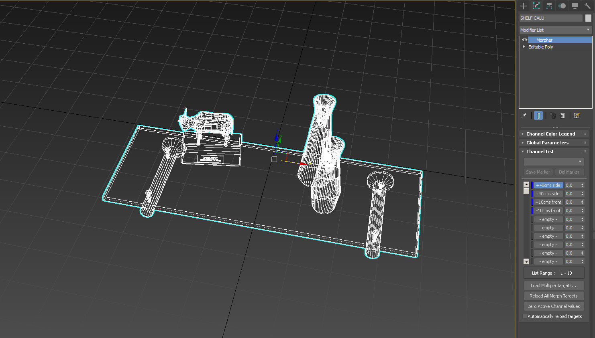Screen dimensions: 595x338
Task: Click blue color indicator of +40cms side
Action: (x=532, y=185)
